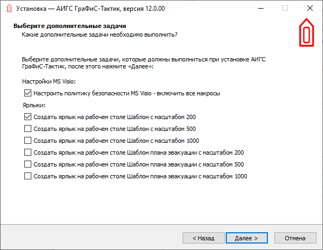Image resolution: width=323 pixels, height=250 pixels.
Task: Minimize the installer window
Action: (261, 8)
